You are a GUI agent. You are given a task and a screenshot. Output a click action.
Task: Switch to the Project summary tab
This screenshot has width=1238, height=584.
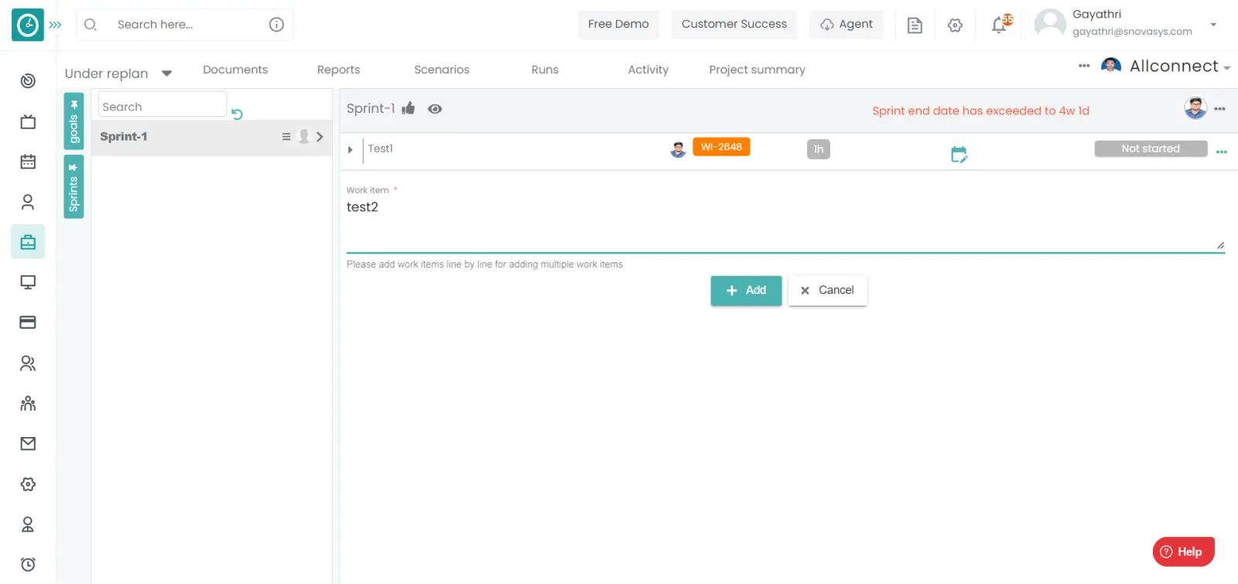tap(757, 70)
